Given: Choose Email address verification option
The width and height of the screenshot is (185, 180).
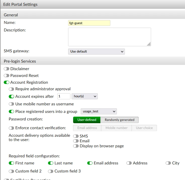Looking at the screenshot, I should coord(87,128).
